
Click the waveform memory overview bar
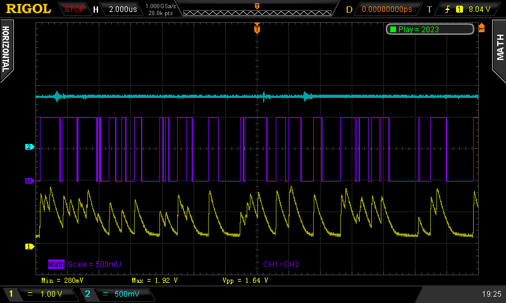(x=256, y=11)
